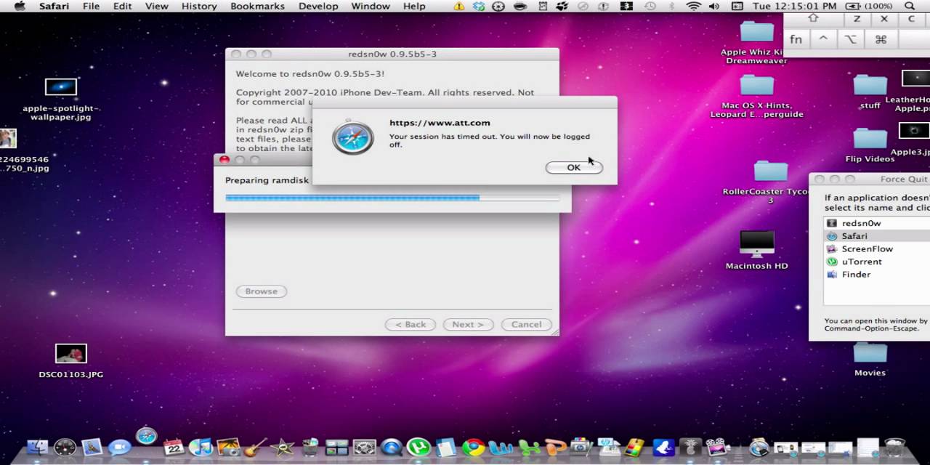Open the Develop menu
The width and height of the screenshot is (930, 465).
tap(318, 6)
